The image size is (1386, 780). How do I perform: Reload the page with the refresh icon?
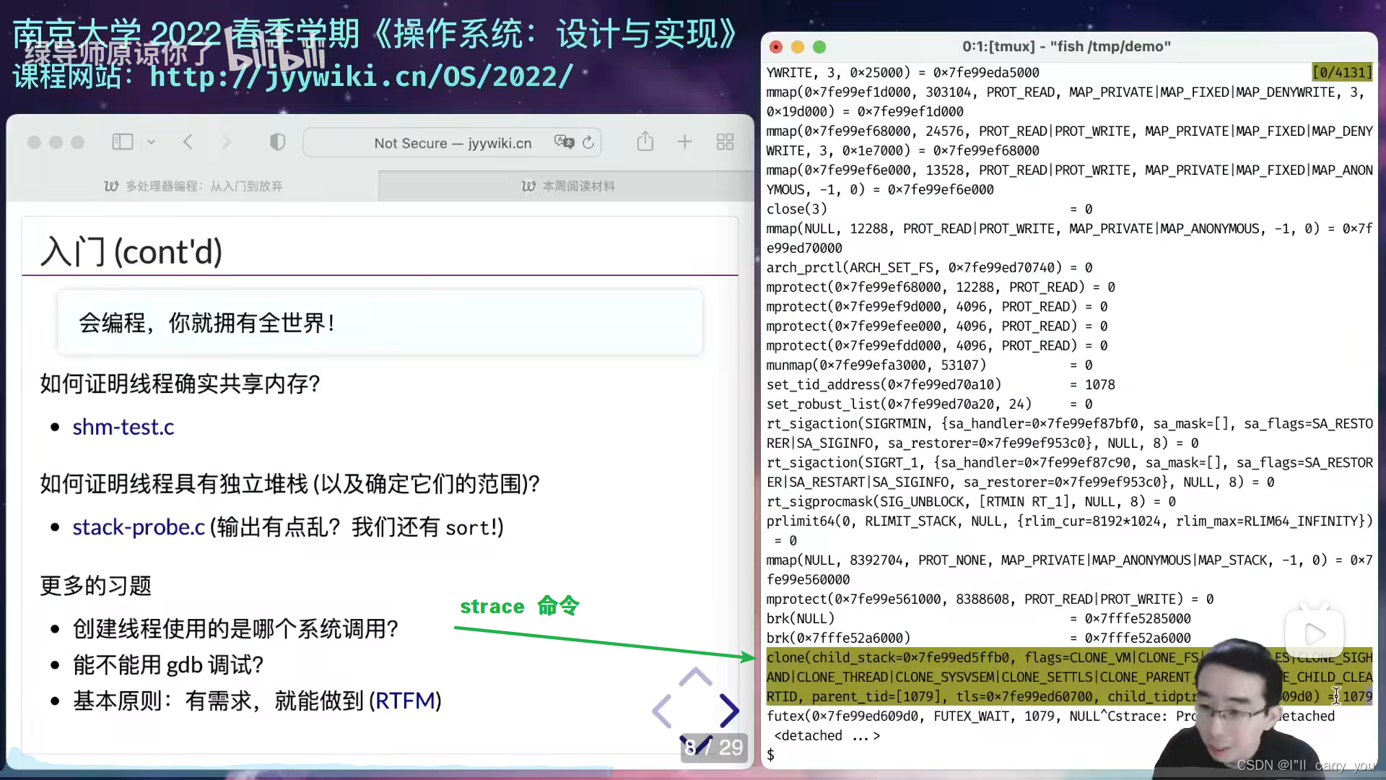(588, 142)
